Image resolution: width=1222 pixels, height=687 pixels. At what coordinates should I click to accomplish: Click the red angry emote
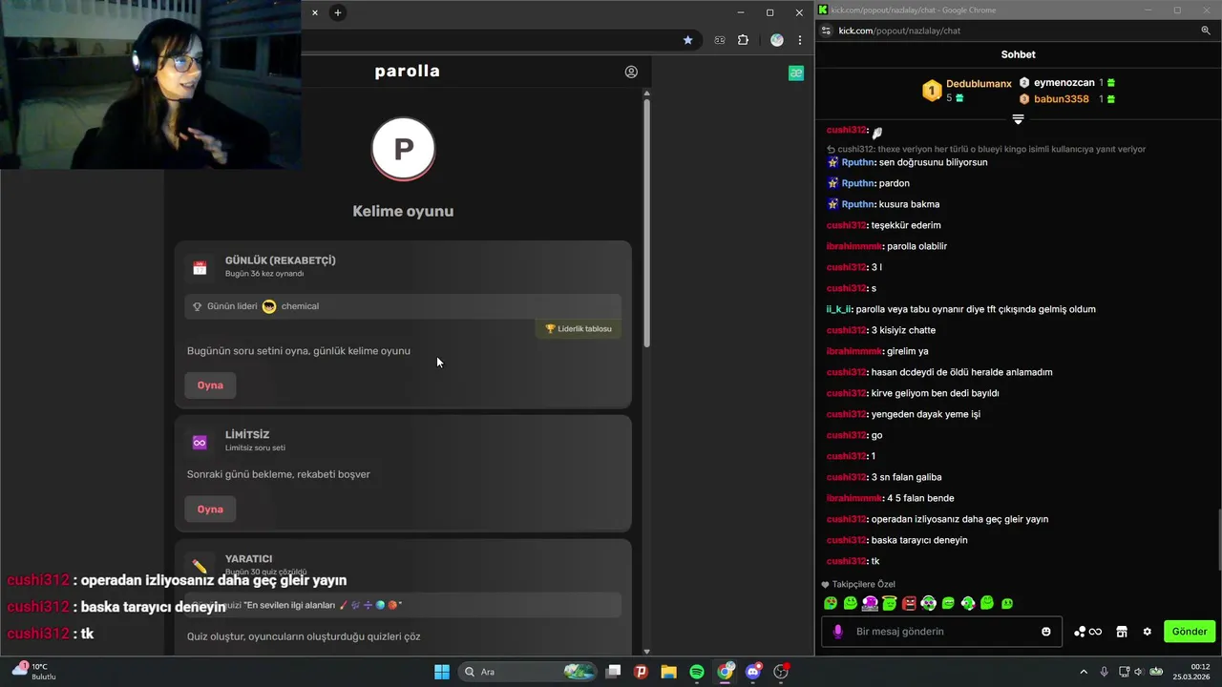pos(909,603)
